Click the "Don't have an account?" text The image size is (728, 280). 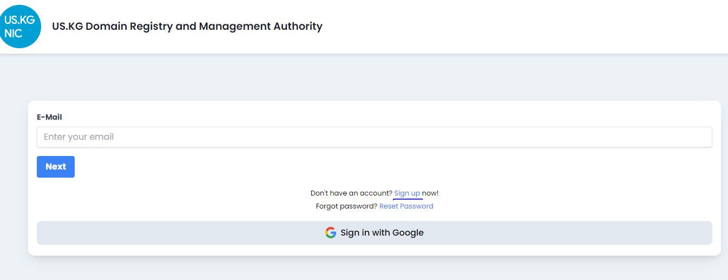(351, 193)
